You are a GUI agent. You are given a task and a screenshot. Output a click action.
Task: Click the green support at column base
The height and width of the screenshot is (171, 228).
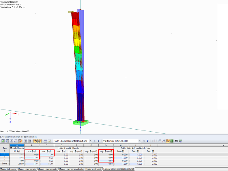point(81,122)
